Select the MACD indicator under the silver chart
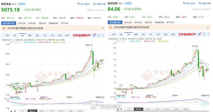Screen dimensions: 213x112 click(138, 109)
